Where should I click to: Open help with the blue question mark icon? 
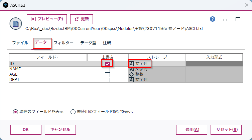click(x=213, y=19)
